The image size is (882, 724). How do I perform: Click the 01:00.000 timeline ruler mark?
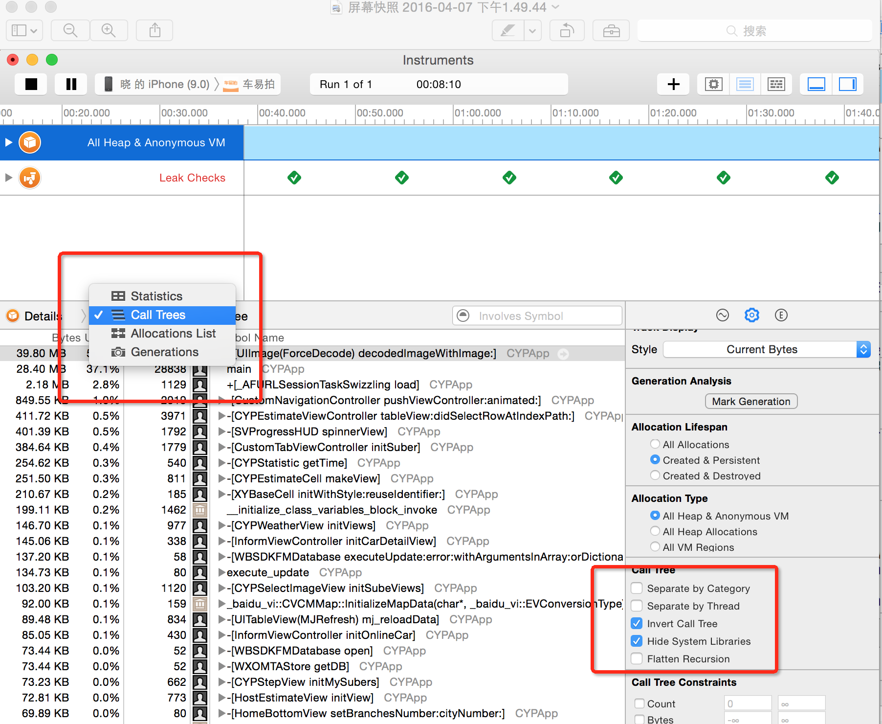point(477,113)
